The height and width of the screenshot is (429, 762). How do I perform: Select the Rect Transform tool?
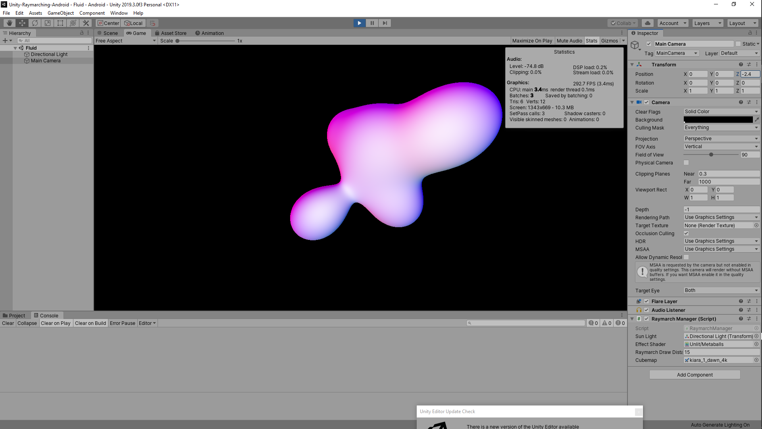[60, 23]
